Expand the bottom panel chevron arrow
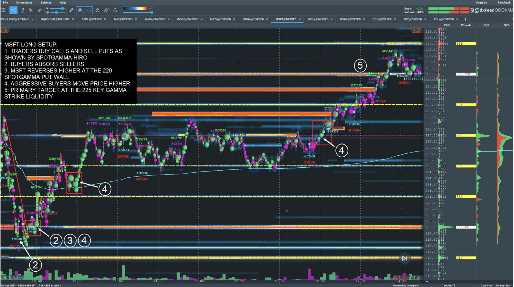This screenshot has width=514, height=287. point(427,282)
